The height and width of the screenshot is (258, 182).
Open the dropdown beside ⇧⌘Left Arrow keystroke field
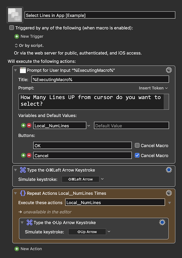pos(102,179)
